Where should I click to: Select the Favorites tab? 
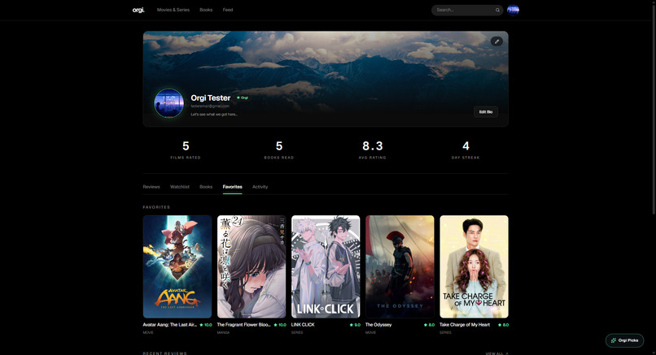232,187
